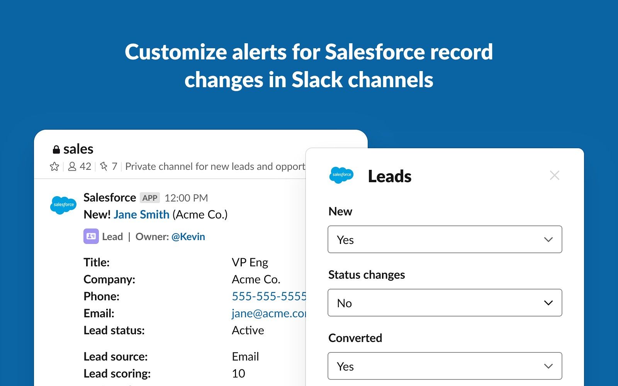Click the Salesforce cloud logo in Leads panel
The height and width of the screenshot is (386, 618).
click(341, 175)
